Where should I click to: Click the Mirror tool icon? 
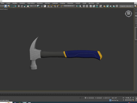(77, 6)
